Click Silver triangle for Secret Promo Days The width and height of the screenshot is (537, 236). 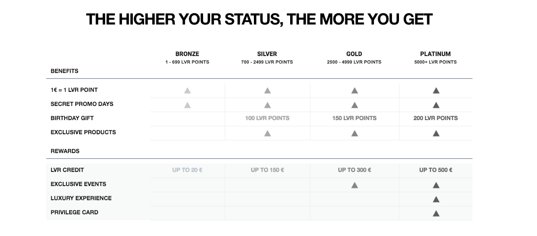(x=268, y=105)
